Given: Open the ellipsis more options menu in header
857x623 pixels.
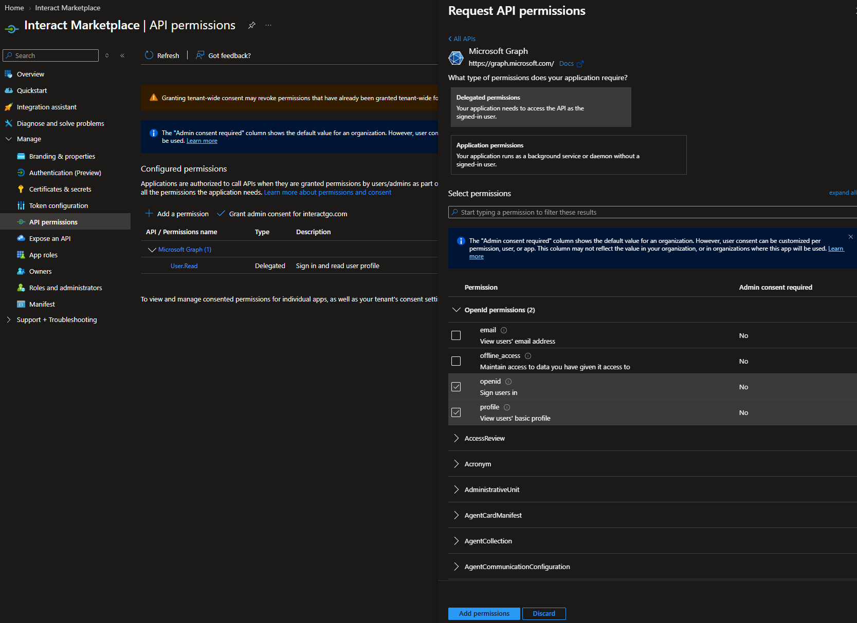Looking at the screenshot, I should [x=268, y=25].
